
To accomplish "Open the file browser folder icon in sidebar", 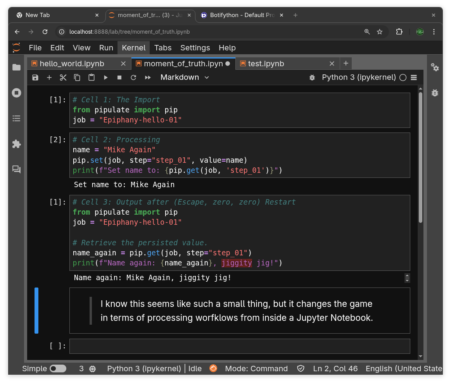I will pos(16,67).
